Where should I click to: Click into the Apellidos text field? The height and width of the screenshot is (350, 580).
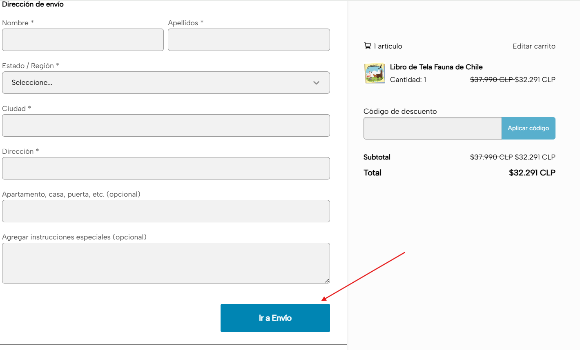(x=249, y=40)
